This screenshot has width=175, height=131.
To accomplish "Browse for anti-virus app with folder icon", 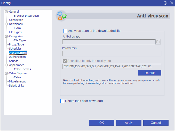I will pyautogui.click(x=158, y=42).
